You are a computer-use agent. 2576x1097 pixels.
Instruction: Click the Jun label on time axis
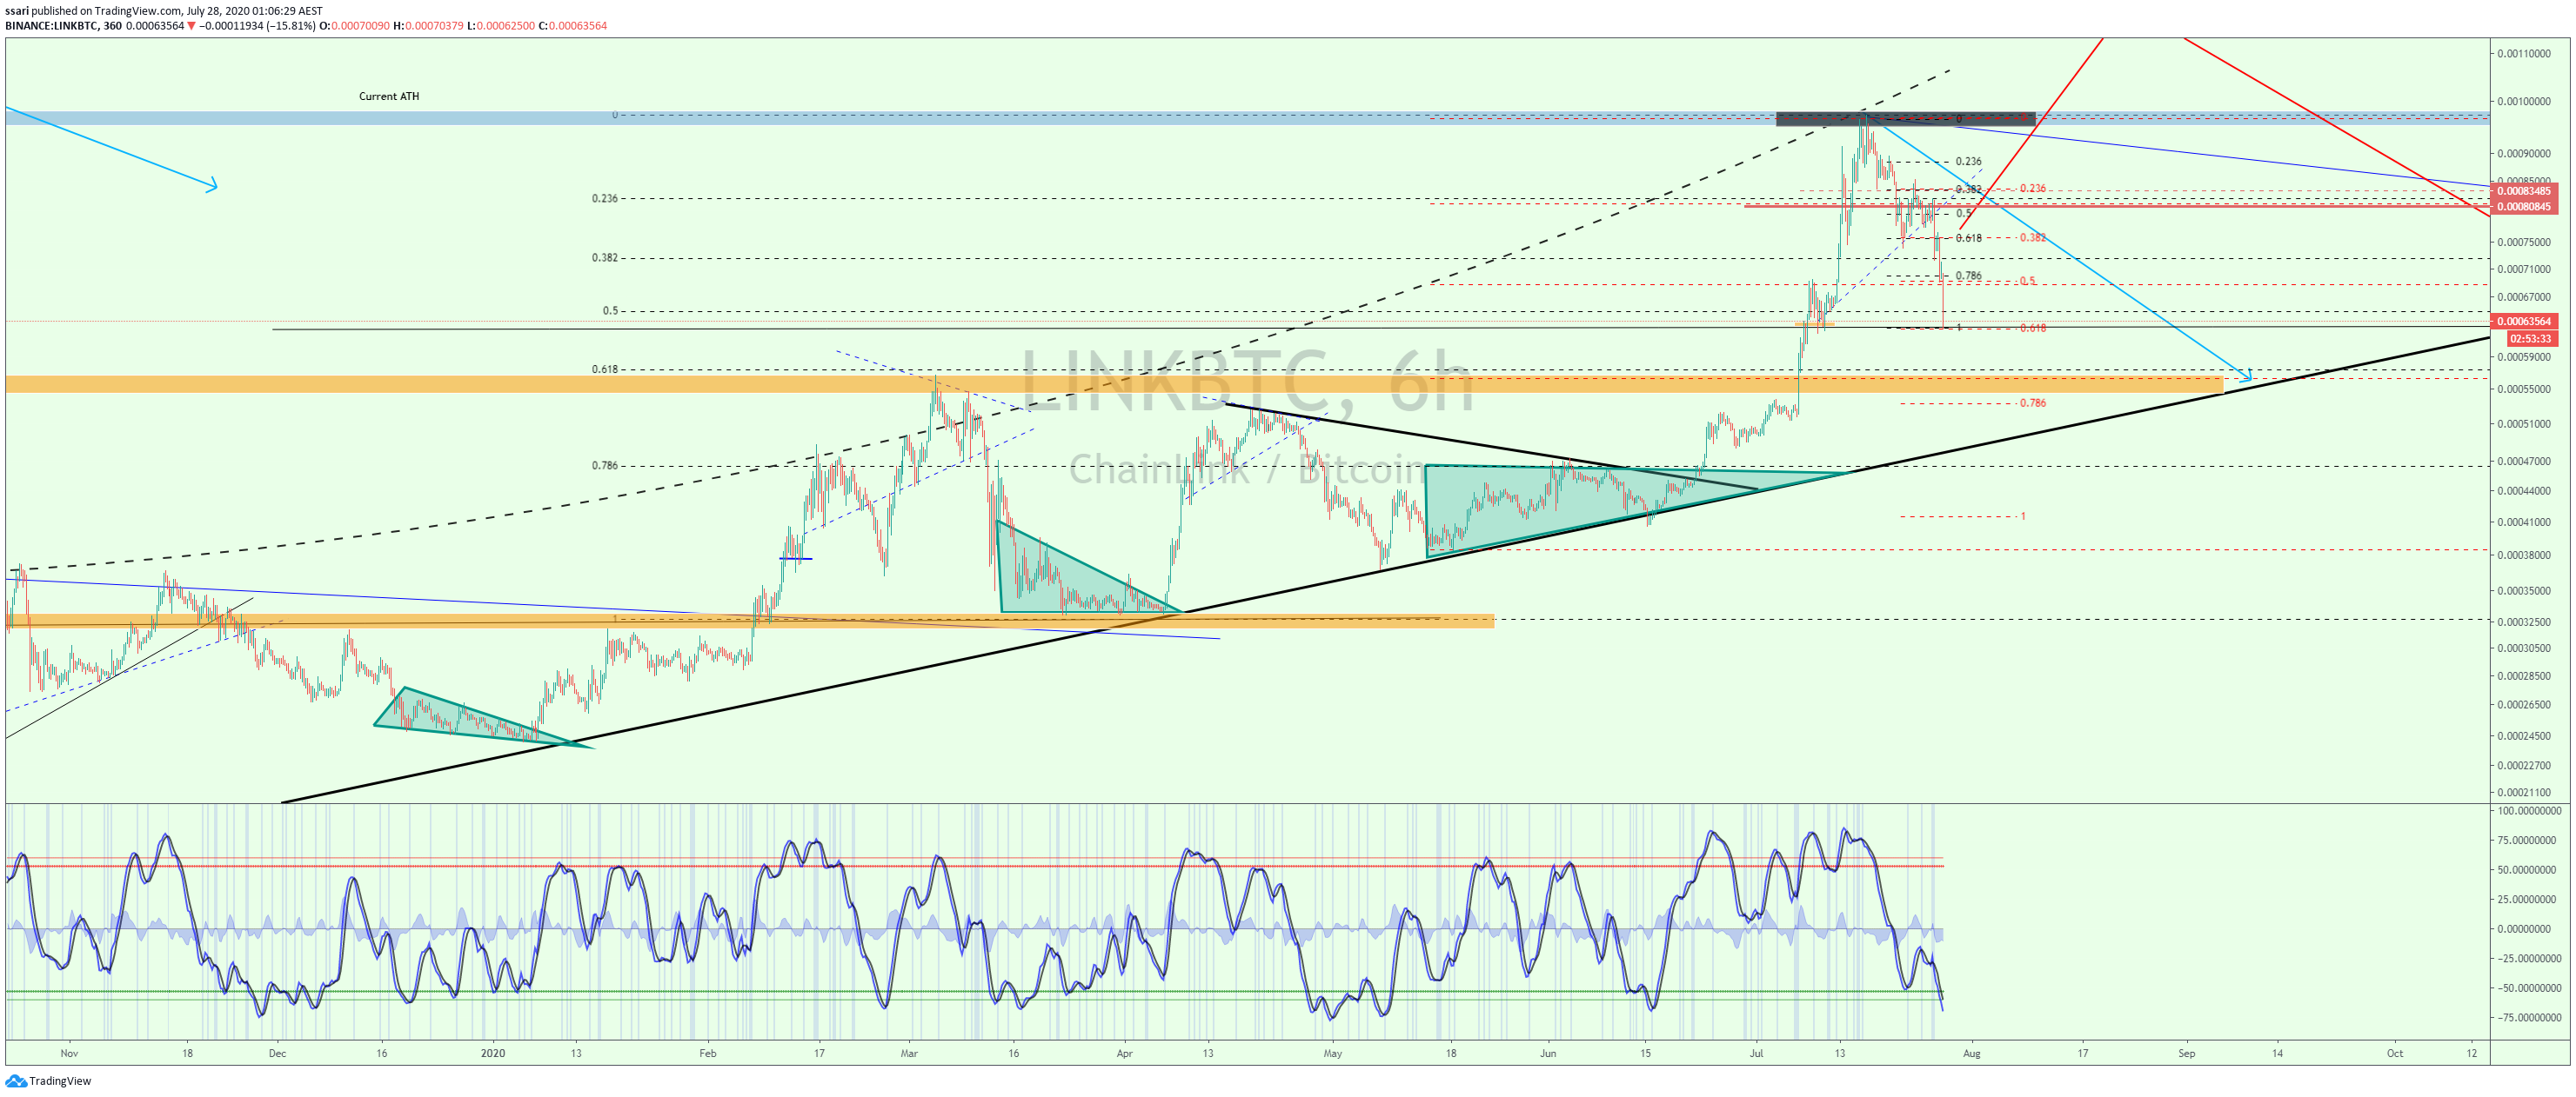(x=1548, y=1053)
